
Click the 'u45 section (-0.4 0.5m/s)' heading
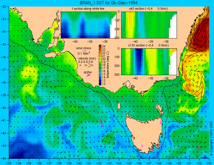point(148,9)
